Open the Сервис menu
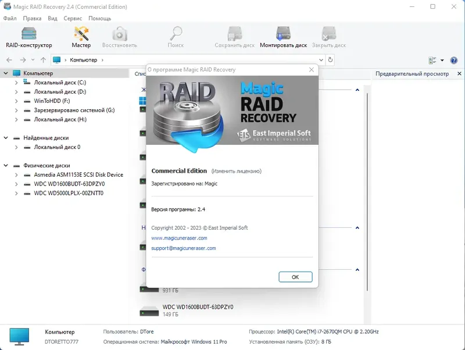This screenshot has height=350, width=465. point(73,18)
